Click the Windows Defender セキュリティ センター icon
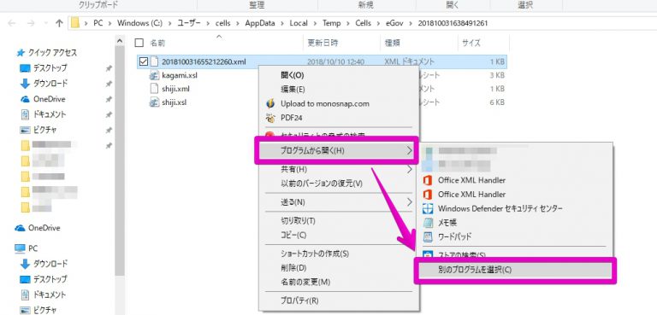 [x=428, y=208]
